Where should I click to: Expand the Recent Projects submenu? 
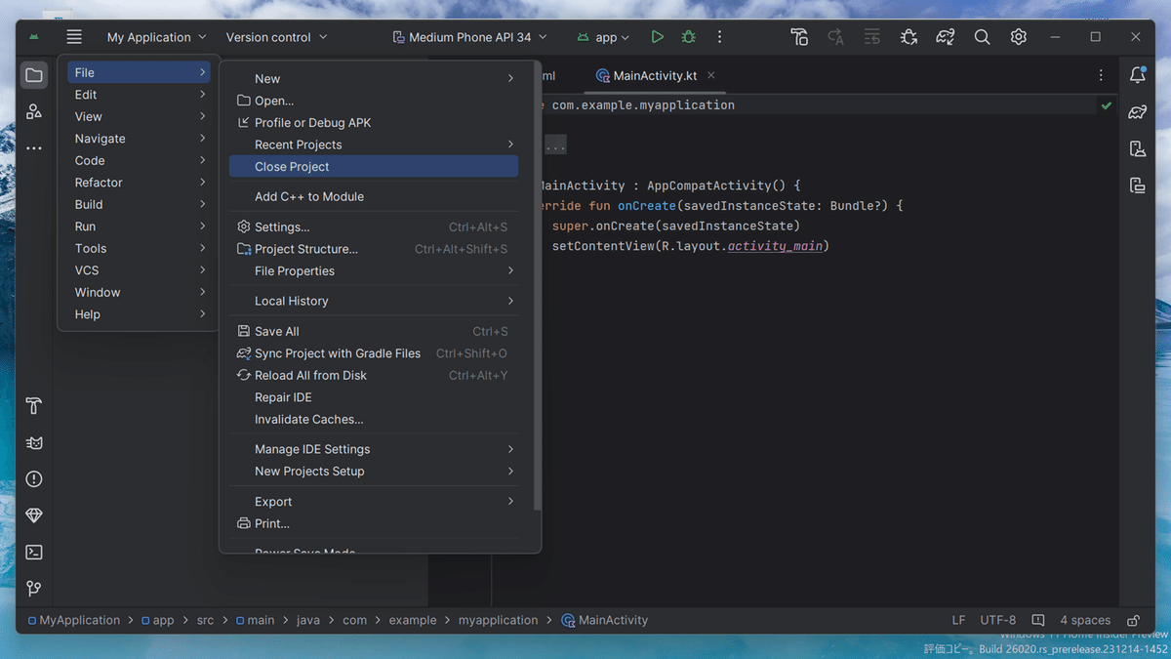pos(374,144)
